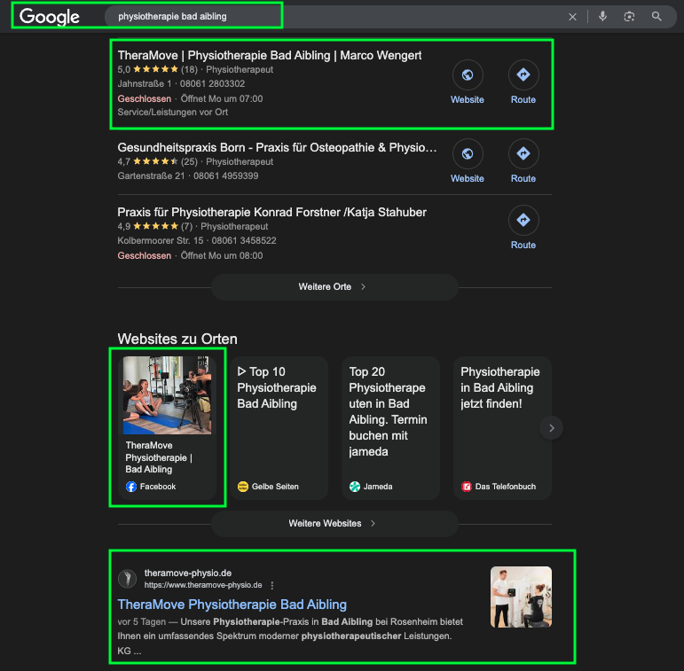Open Route for Praxis Konrad Forstner

[523, 220]
